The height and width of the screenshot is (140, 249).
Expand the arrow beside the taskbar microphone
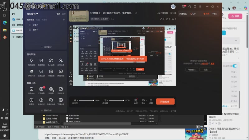[x=7, y=110]
